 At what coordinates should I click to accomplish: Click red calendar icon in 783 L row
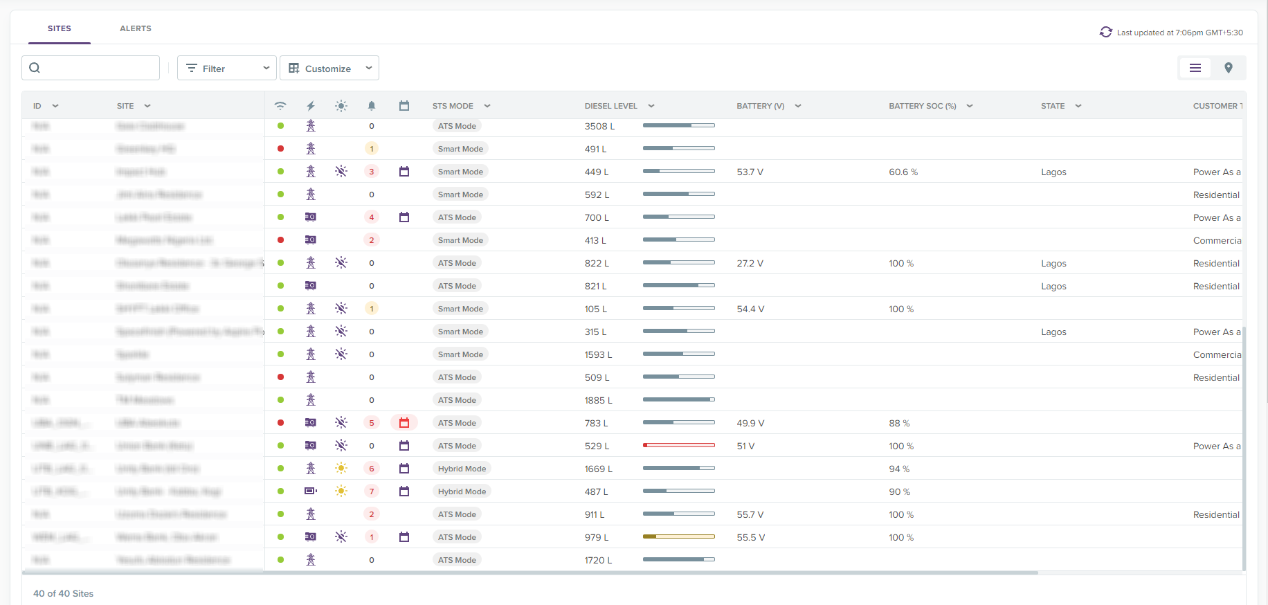404,423
